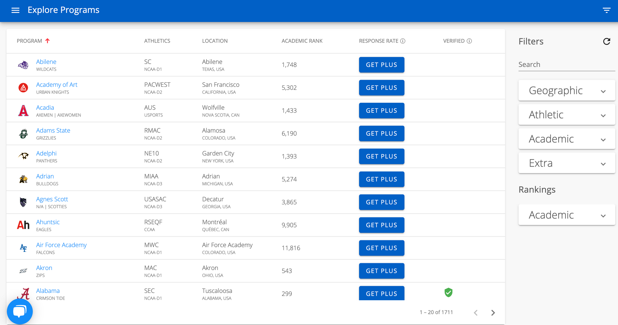Screen dimensions: 618x325
Task: Sort by the Athletics column header
Action: tap(157, 41)
